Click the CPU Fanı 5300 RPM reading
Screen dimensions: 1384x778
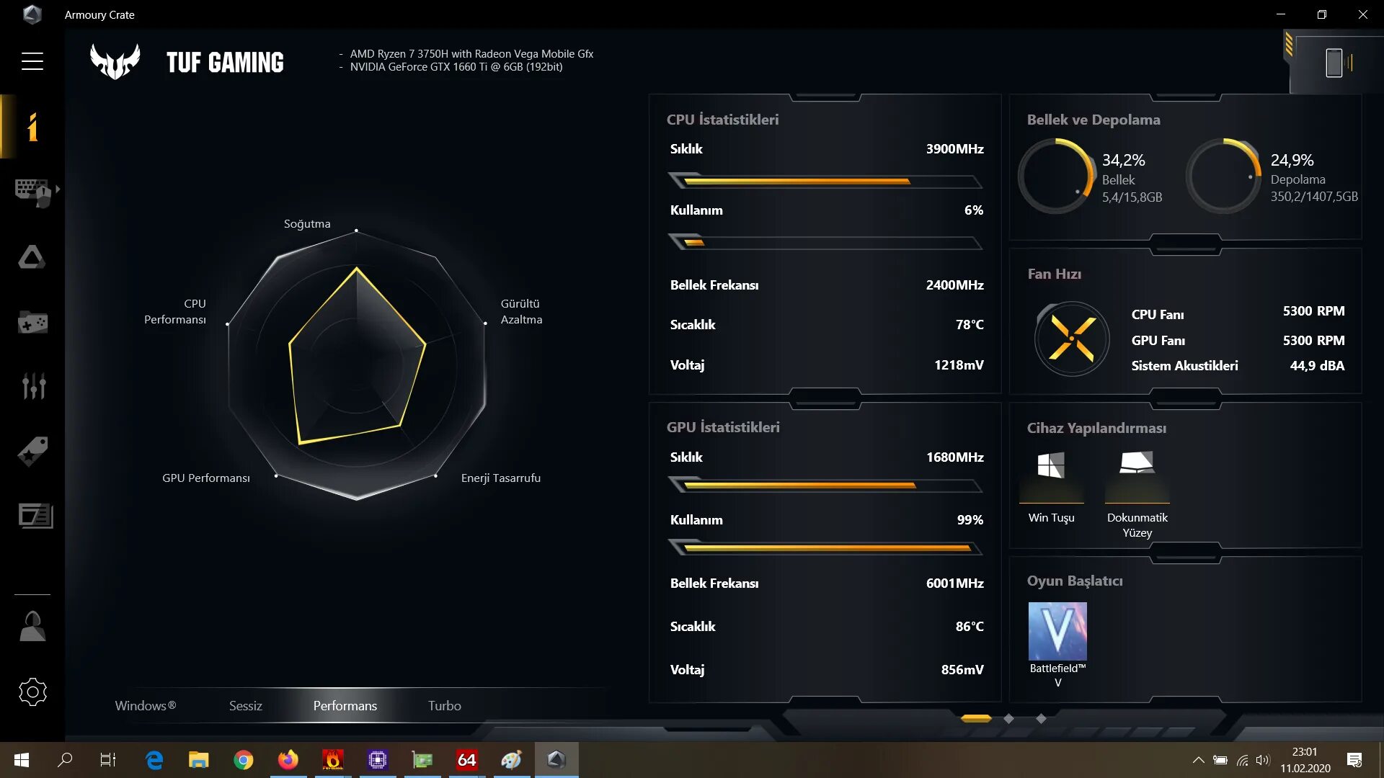(x=1313, y=311)
